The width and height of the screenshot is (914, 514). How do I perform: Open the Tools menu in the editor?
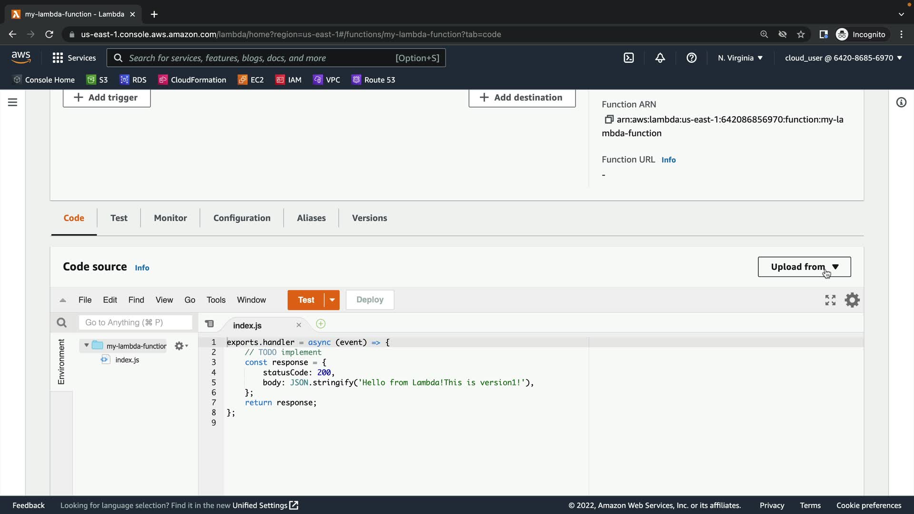[216, 300]
